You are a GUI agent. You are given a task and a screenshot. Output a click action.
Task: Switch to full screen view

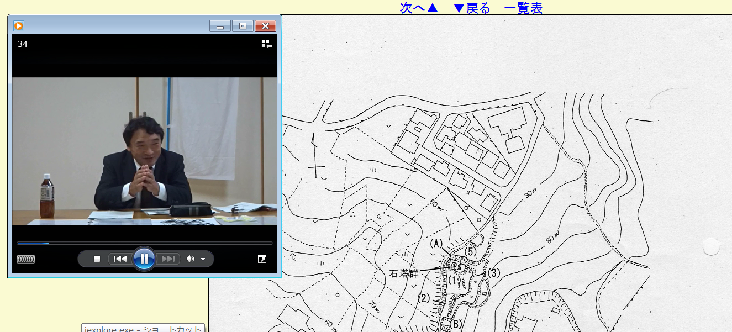(262, 259)
